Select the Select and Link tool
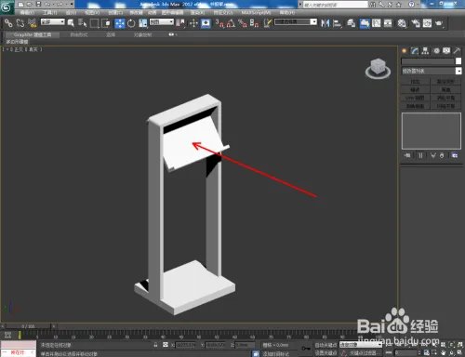 point(8,23)
